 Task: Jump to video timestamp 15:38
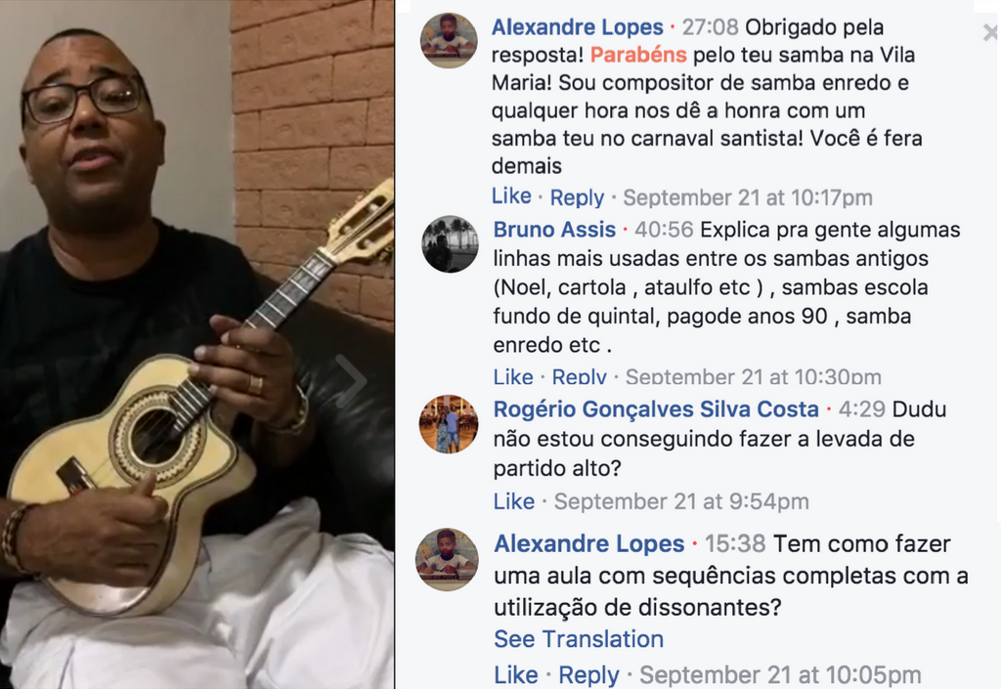point(735,543)
